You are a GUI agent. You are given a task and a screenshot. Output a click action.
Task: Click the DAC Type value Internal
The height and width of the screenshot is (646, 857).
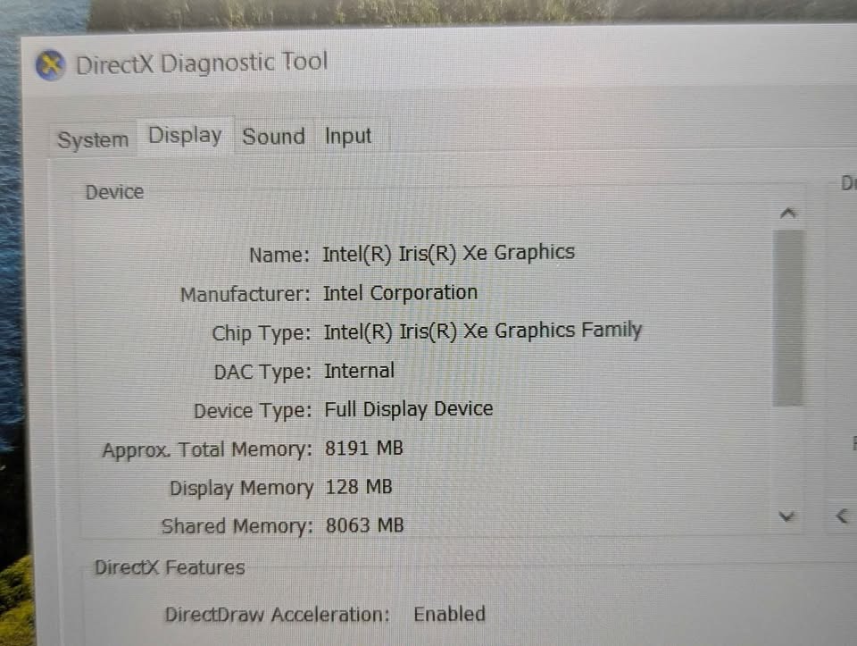pyautogui.click(x=359, y=371)
